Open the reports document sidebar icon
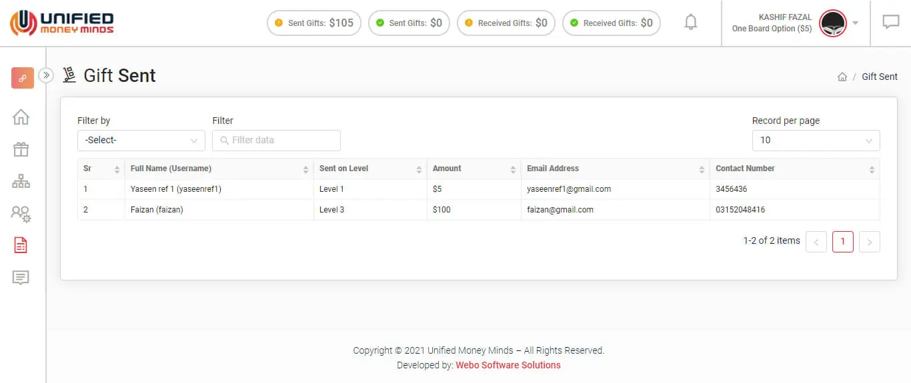The height and width of the screenshot is (383, 911). 21,245
